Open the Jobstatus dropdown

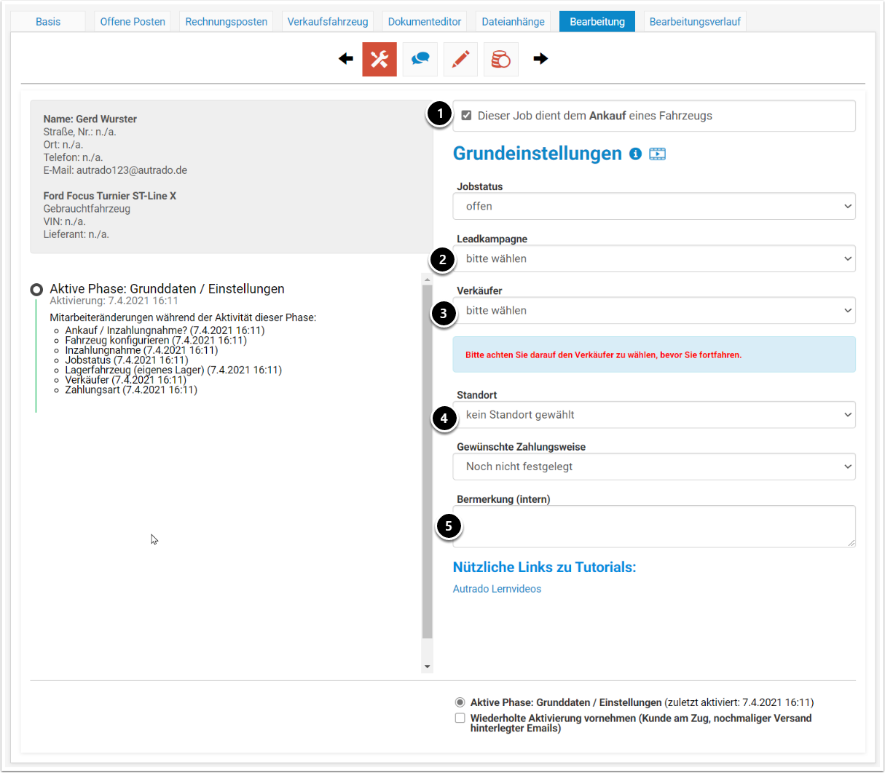click(653, 206)
